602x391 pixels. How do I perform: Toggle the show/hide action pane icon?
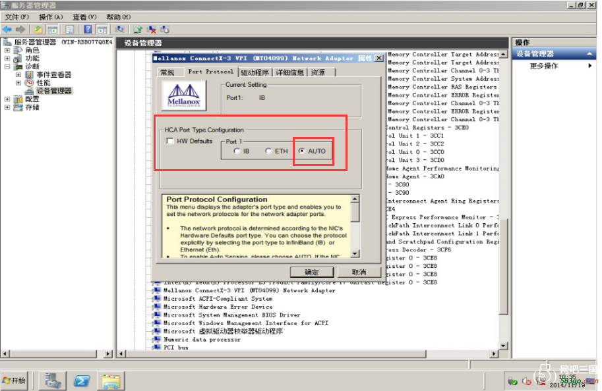pos(102,30)
